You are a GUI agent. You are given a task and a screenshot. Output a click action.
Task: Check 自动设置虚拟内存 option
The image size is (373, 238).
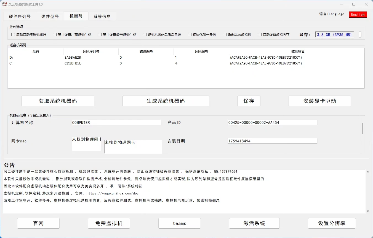pyautogui.click(x=260, y=34)
